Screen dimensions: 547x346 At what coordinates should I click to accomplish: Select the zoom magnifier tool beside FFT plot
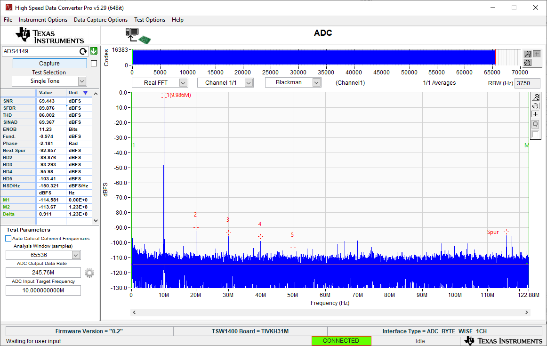(x=536, y=97)
